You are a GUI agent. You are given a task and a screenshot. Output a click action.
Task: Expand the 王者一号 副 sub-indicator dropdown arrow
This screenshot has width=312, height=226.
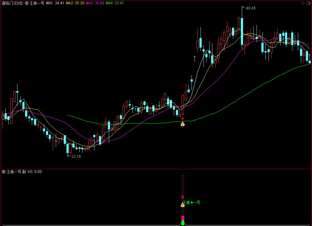[4, 172]
